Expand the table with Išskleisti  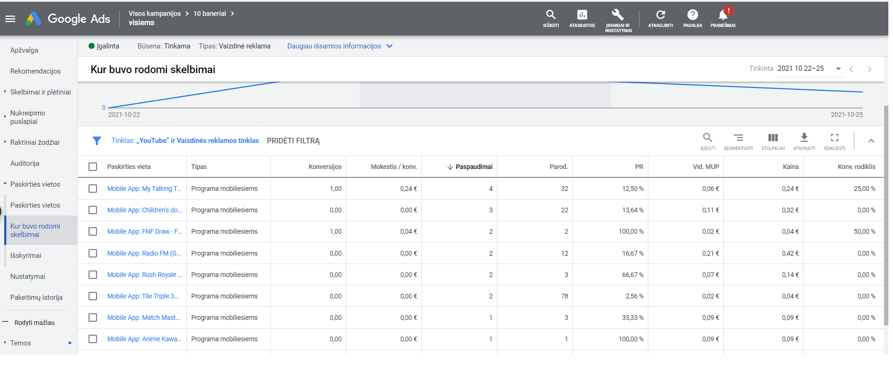[834, 141]
